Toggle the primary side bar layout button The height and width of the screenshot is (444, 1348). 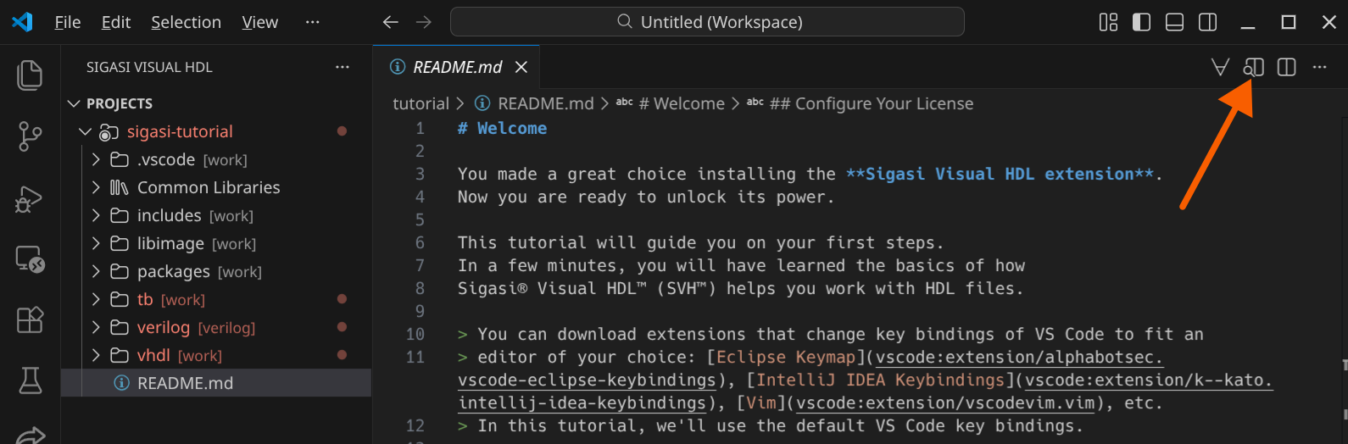(1141, 22)
